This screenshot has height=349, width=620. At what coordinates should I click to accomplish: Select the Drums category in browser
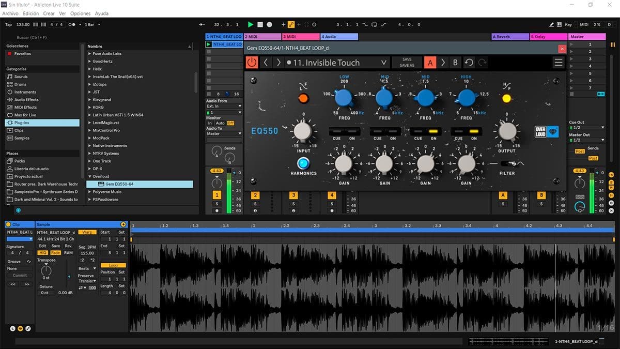tap(42, 84)
